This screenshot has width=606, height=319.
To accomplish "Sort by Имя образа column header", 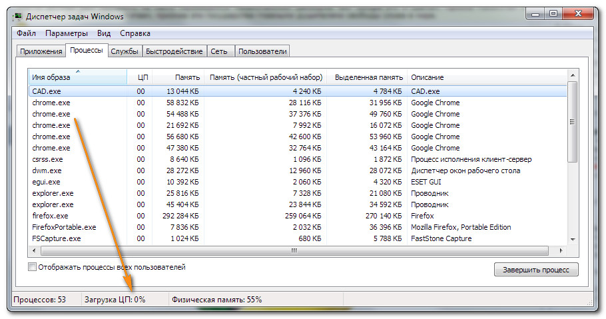I will [78, 77].
